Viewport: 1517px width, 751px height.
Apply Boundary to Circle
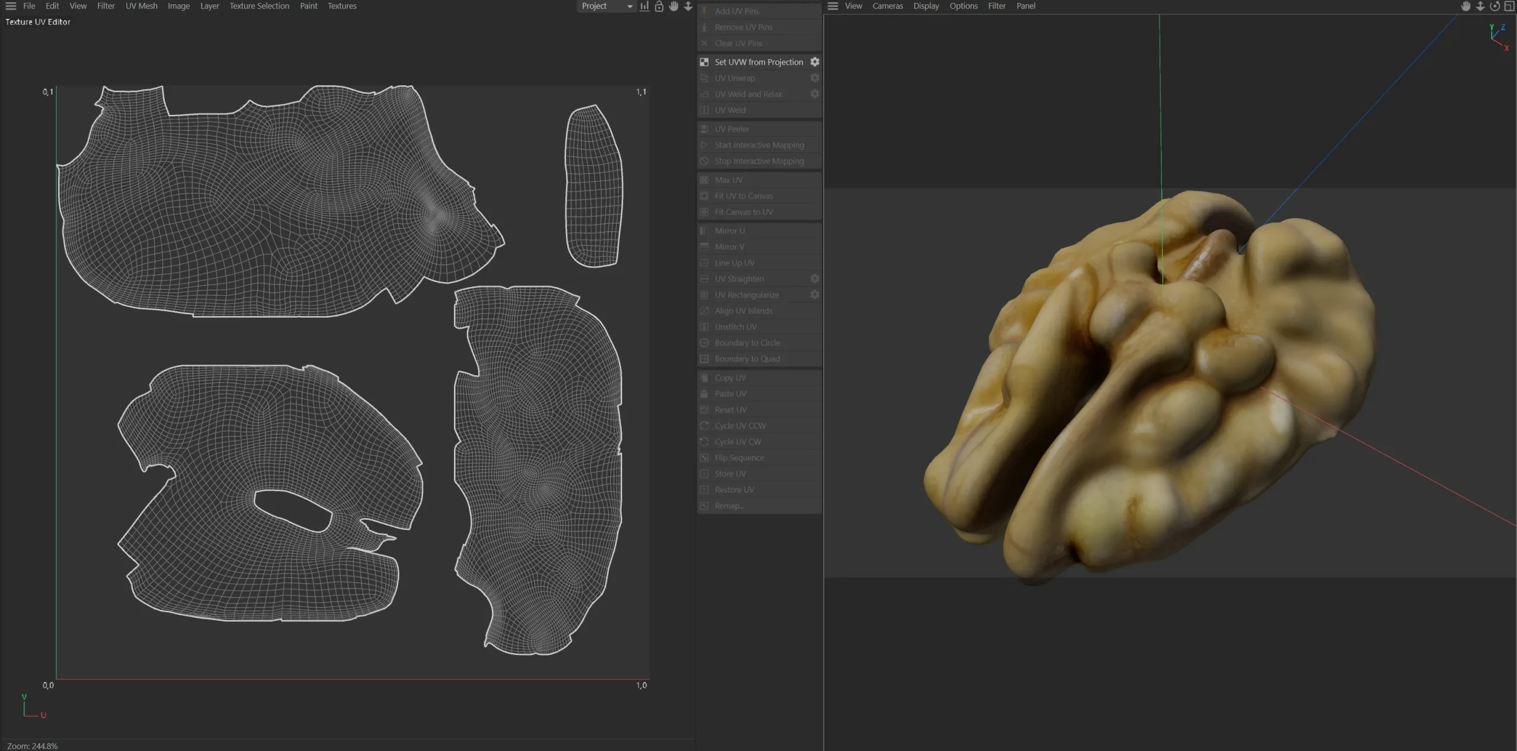[x=747, y=343]
